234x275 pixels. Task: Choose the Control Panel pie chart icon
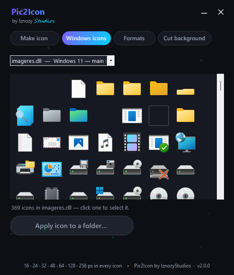(52, 169)
